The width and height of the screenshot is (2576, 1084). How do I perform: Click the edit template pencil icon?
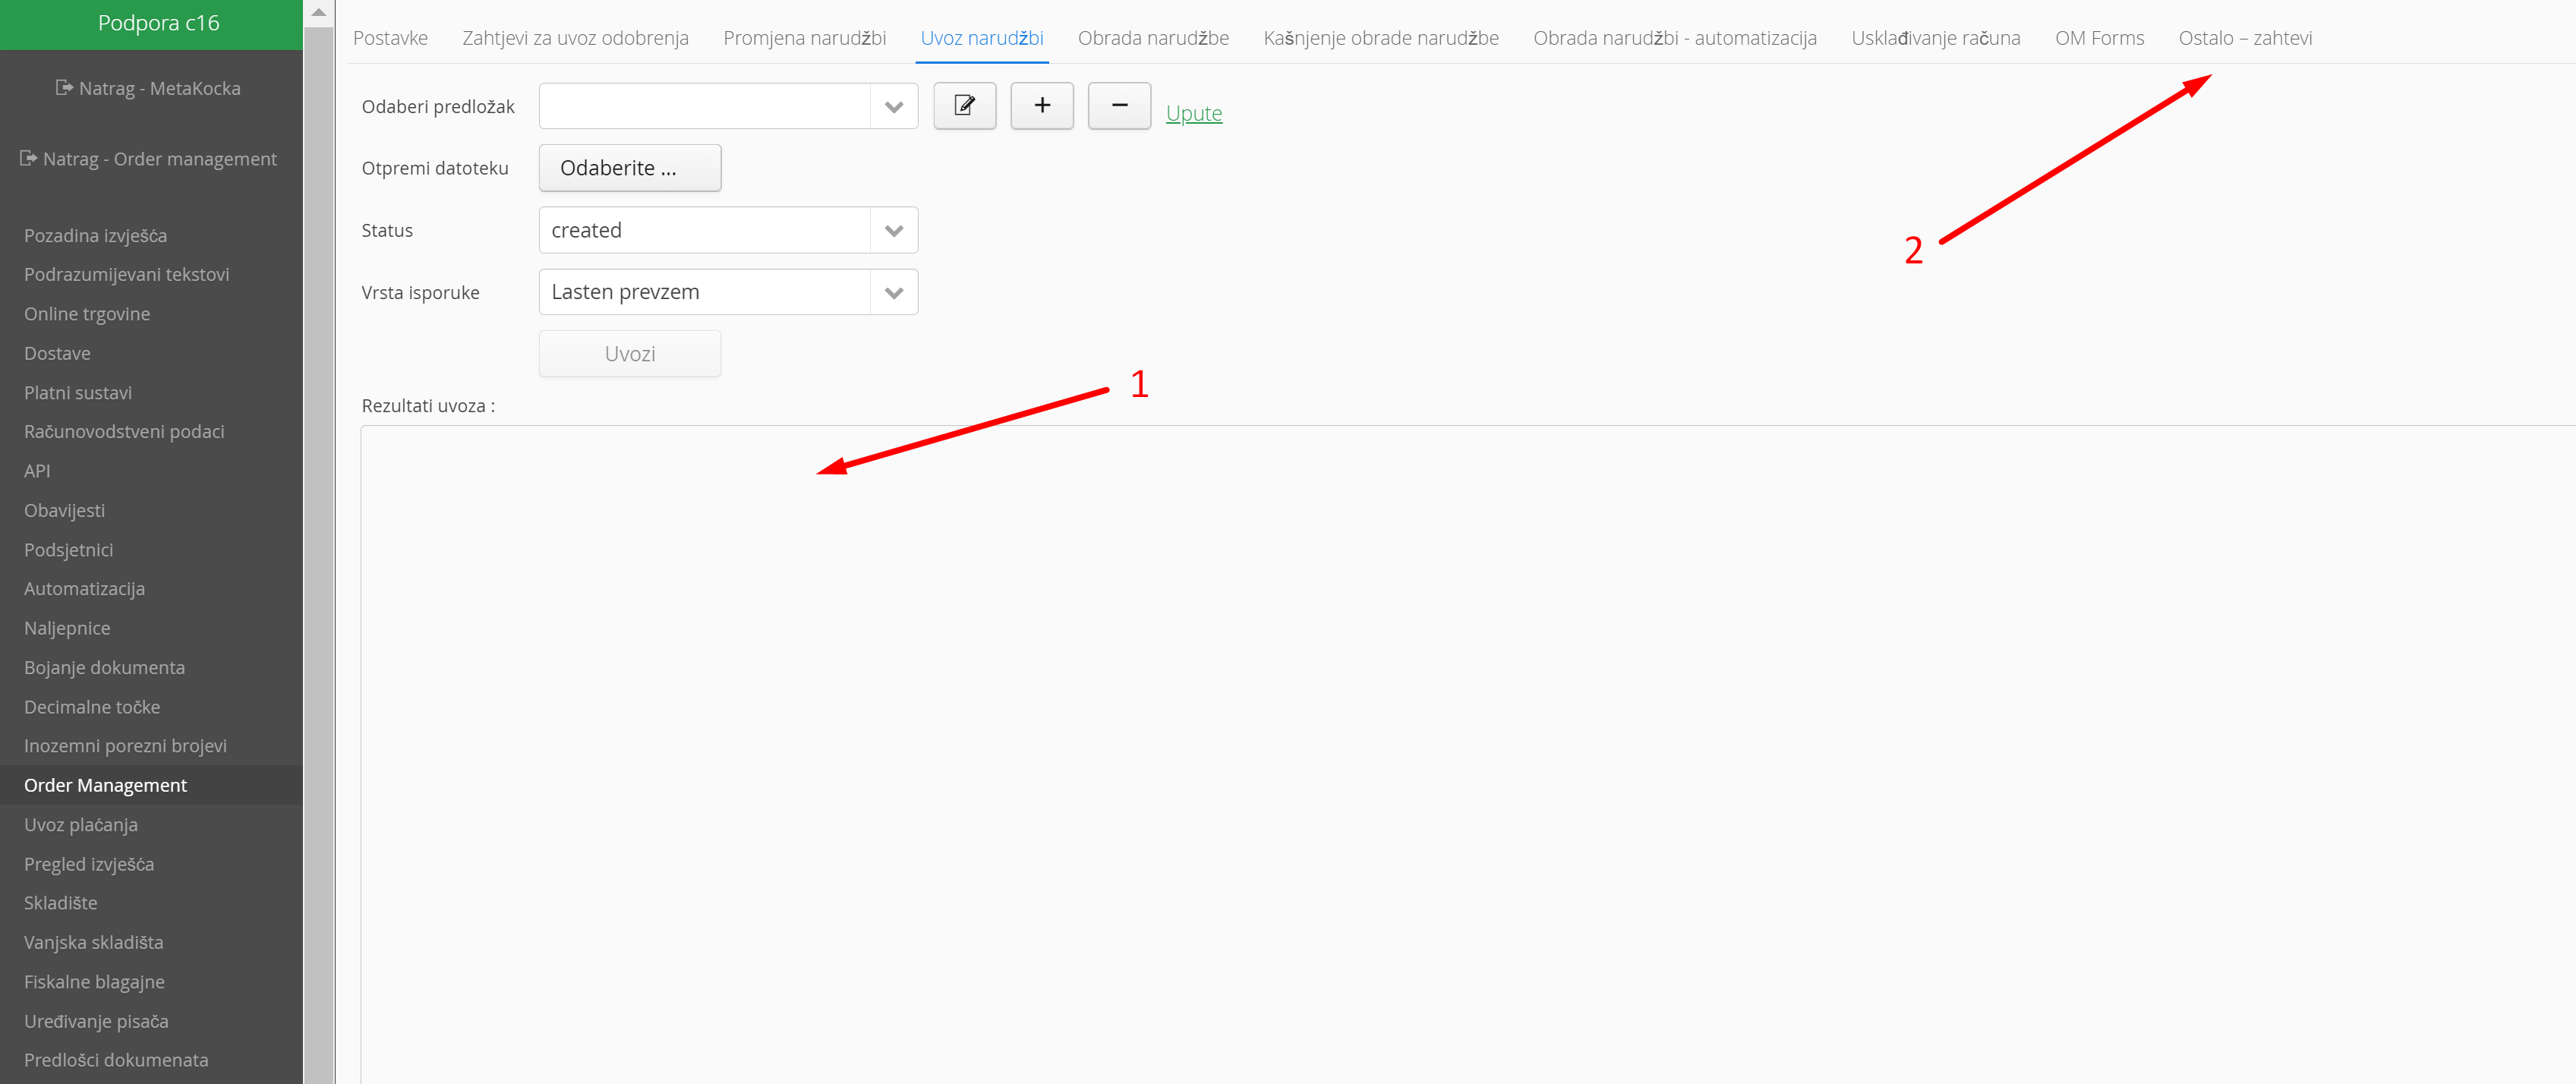(x=964, y=106)
